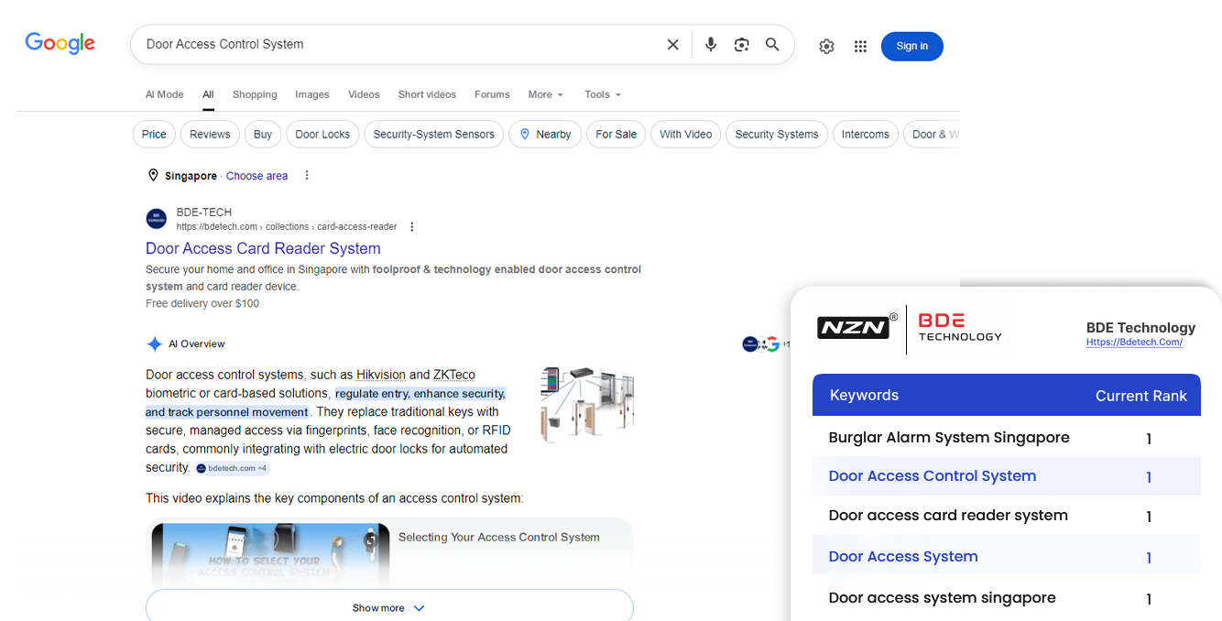Viewport: 1222px width, 621px height.
Task: Click the Burglar Alarm System Singapore keyword row
Action: [x=1006, y=437]
